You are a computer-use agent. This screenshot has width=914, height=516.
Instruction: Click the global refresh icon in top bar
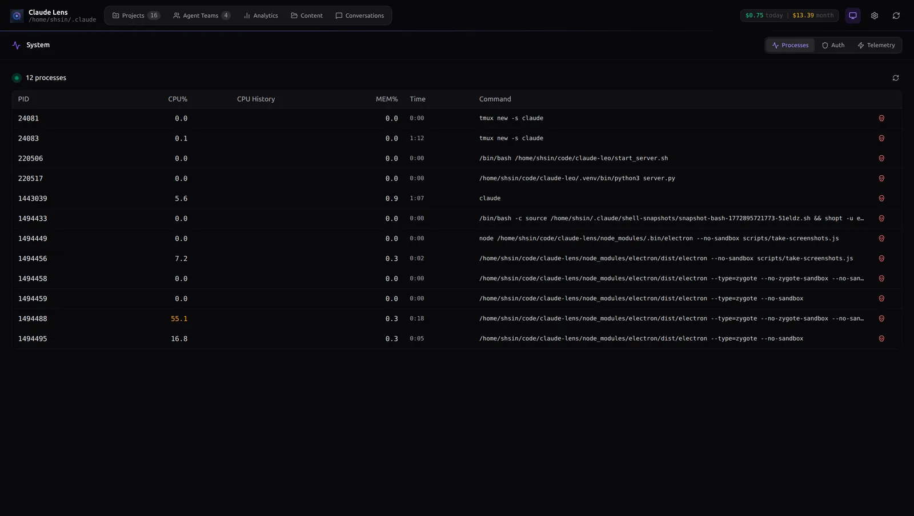coord(896,16)
